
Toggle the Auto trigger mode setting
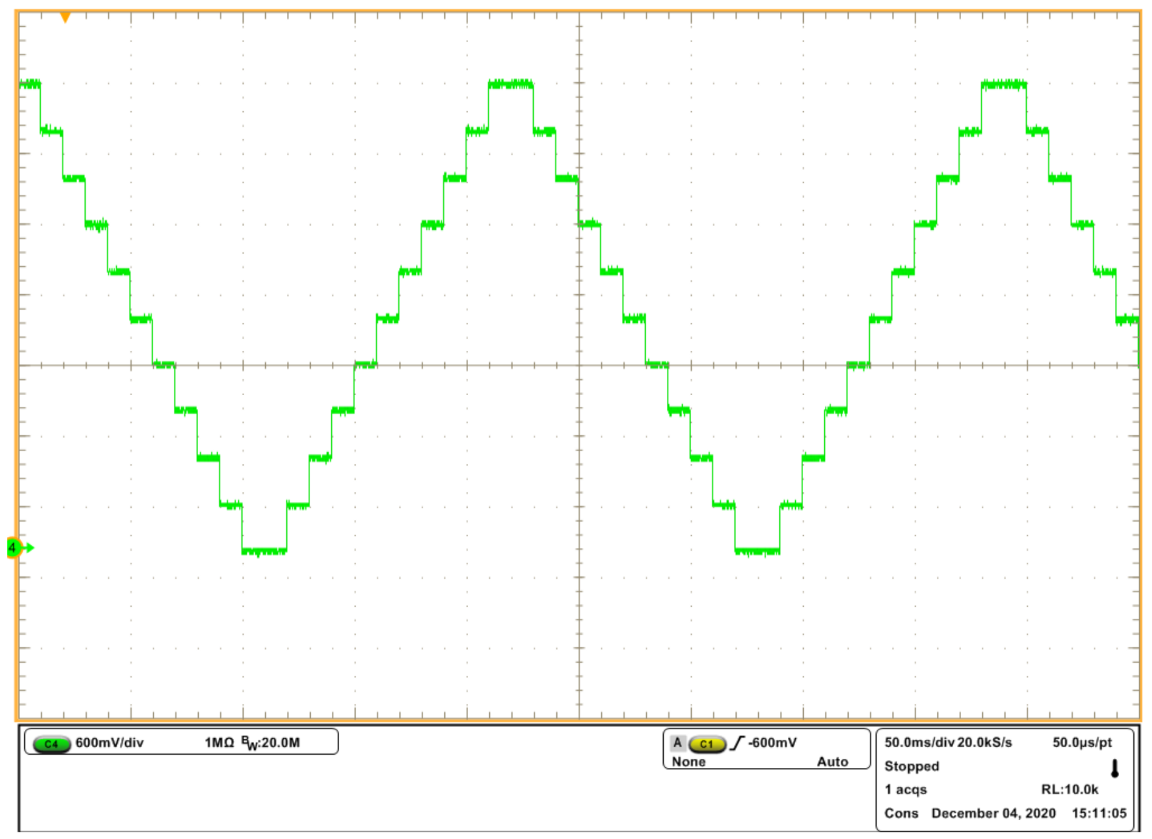click(832, 762)
